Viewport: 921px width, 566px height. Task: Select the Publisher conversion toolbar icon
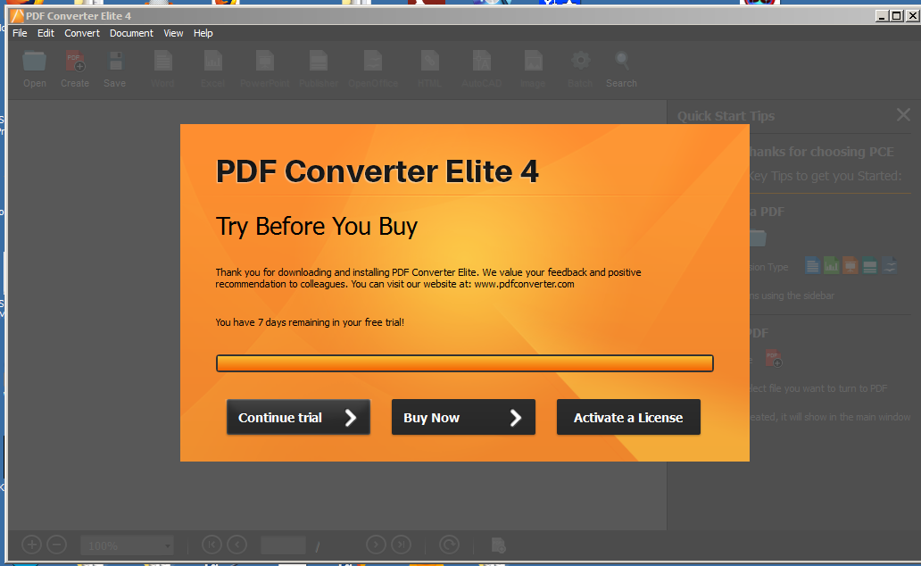319,61
